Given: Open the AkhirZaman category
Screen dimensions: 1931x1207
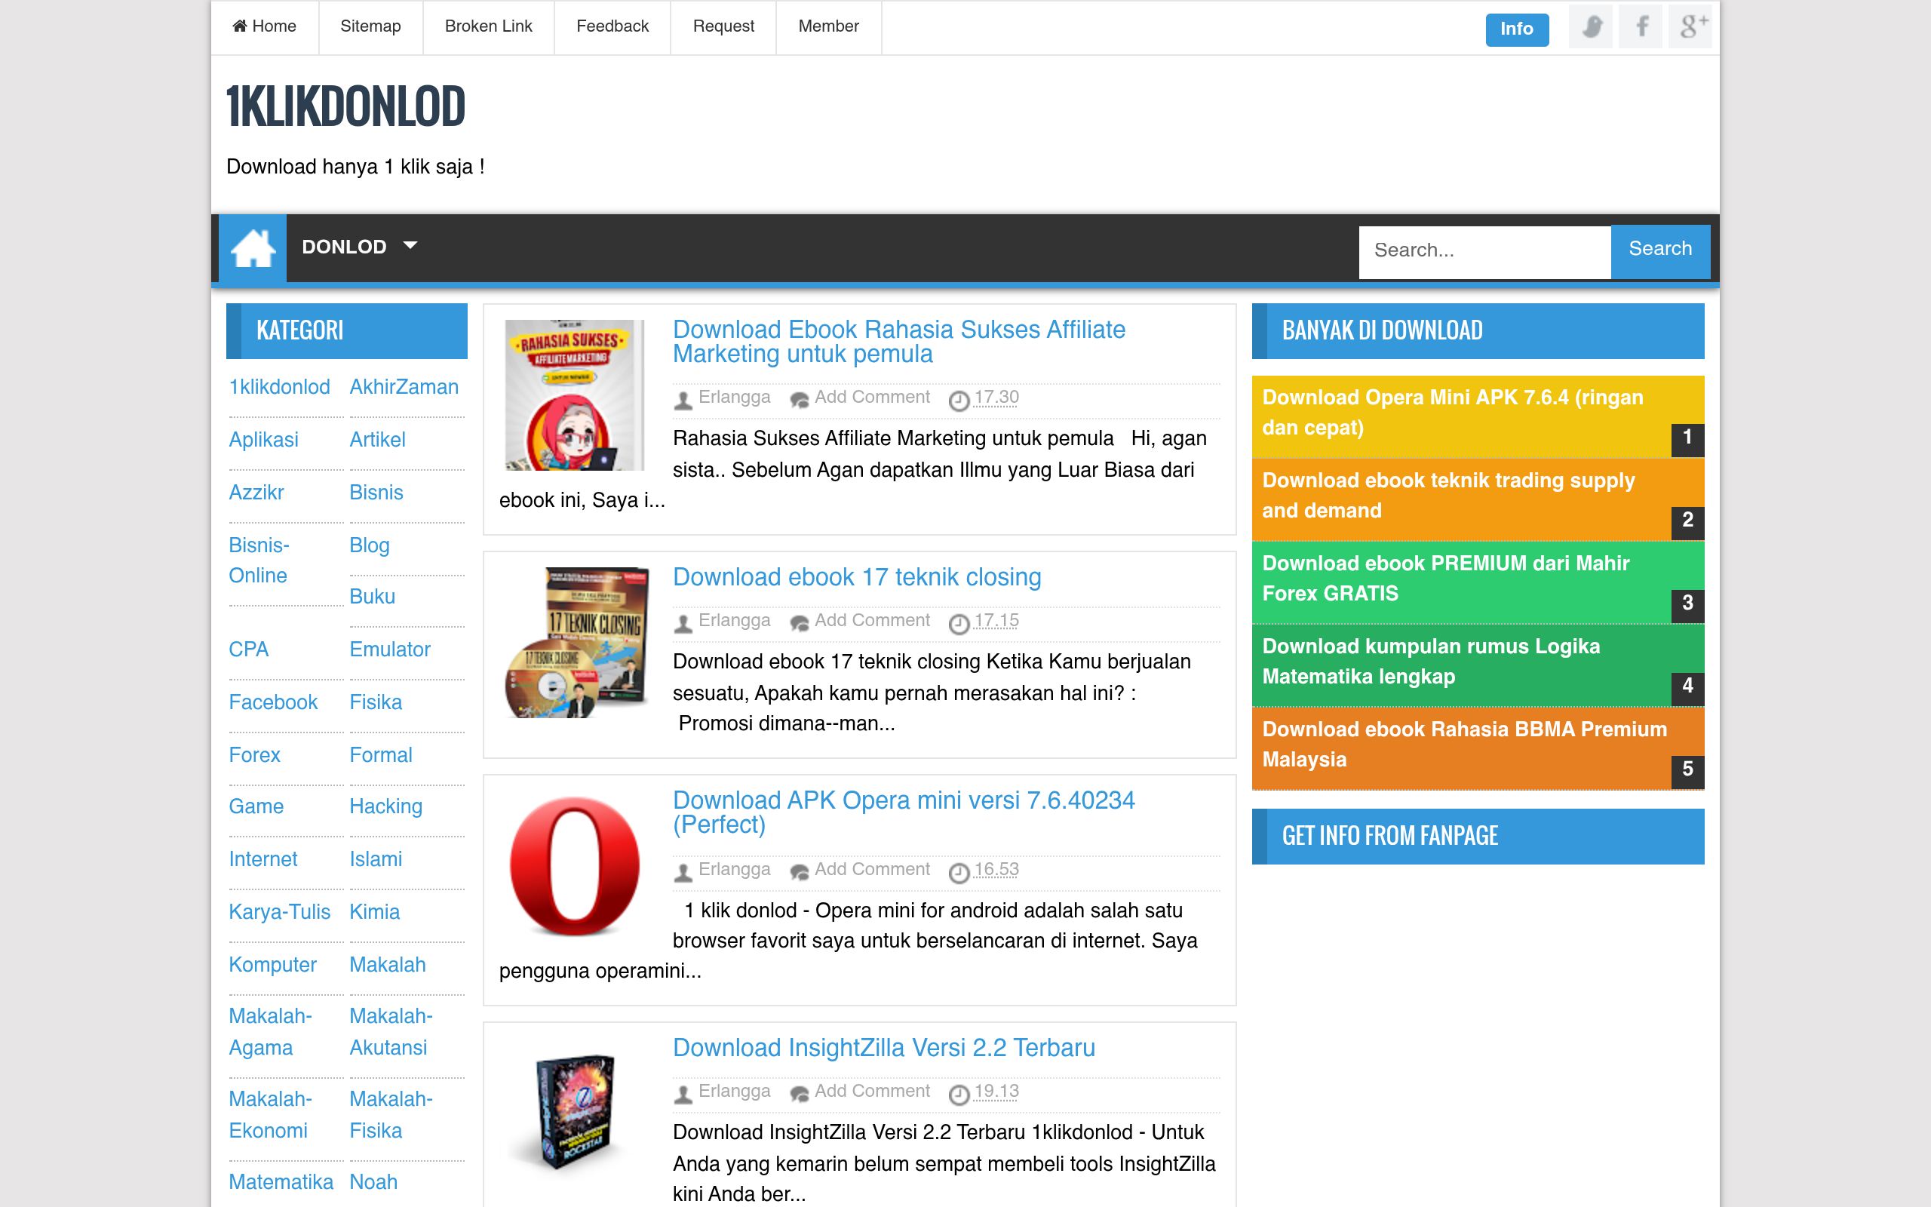Looking at the screenshot, I should (x=404, y=387).
